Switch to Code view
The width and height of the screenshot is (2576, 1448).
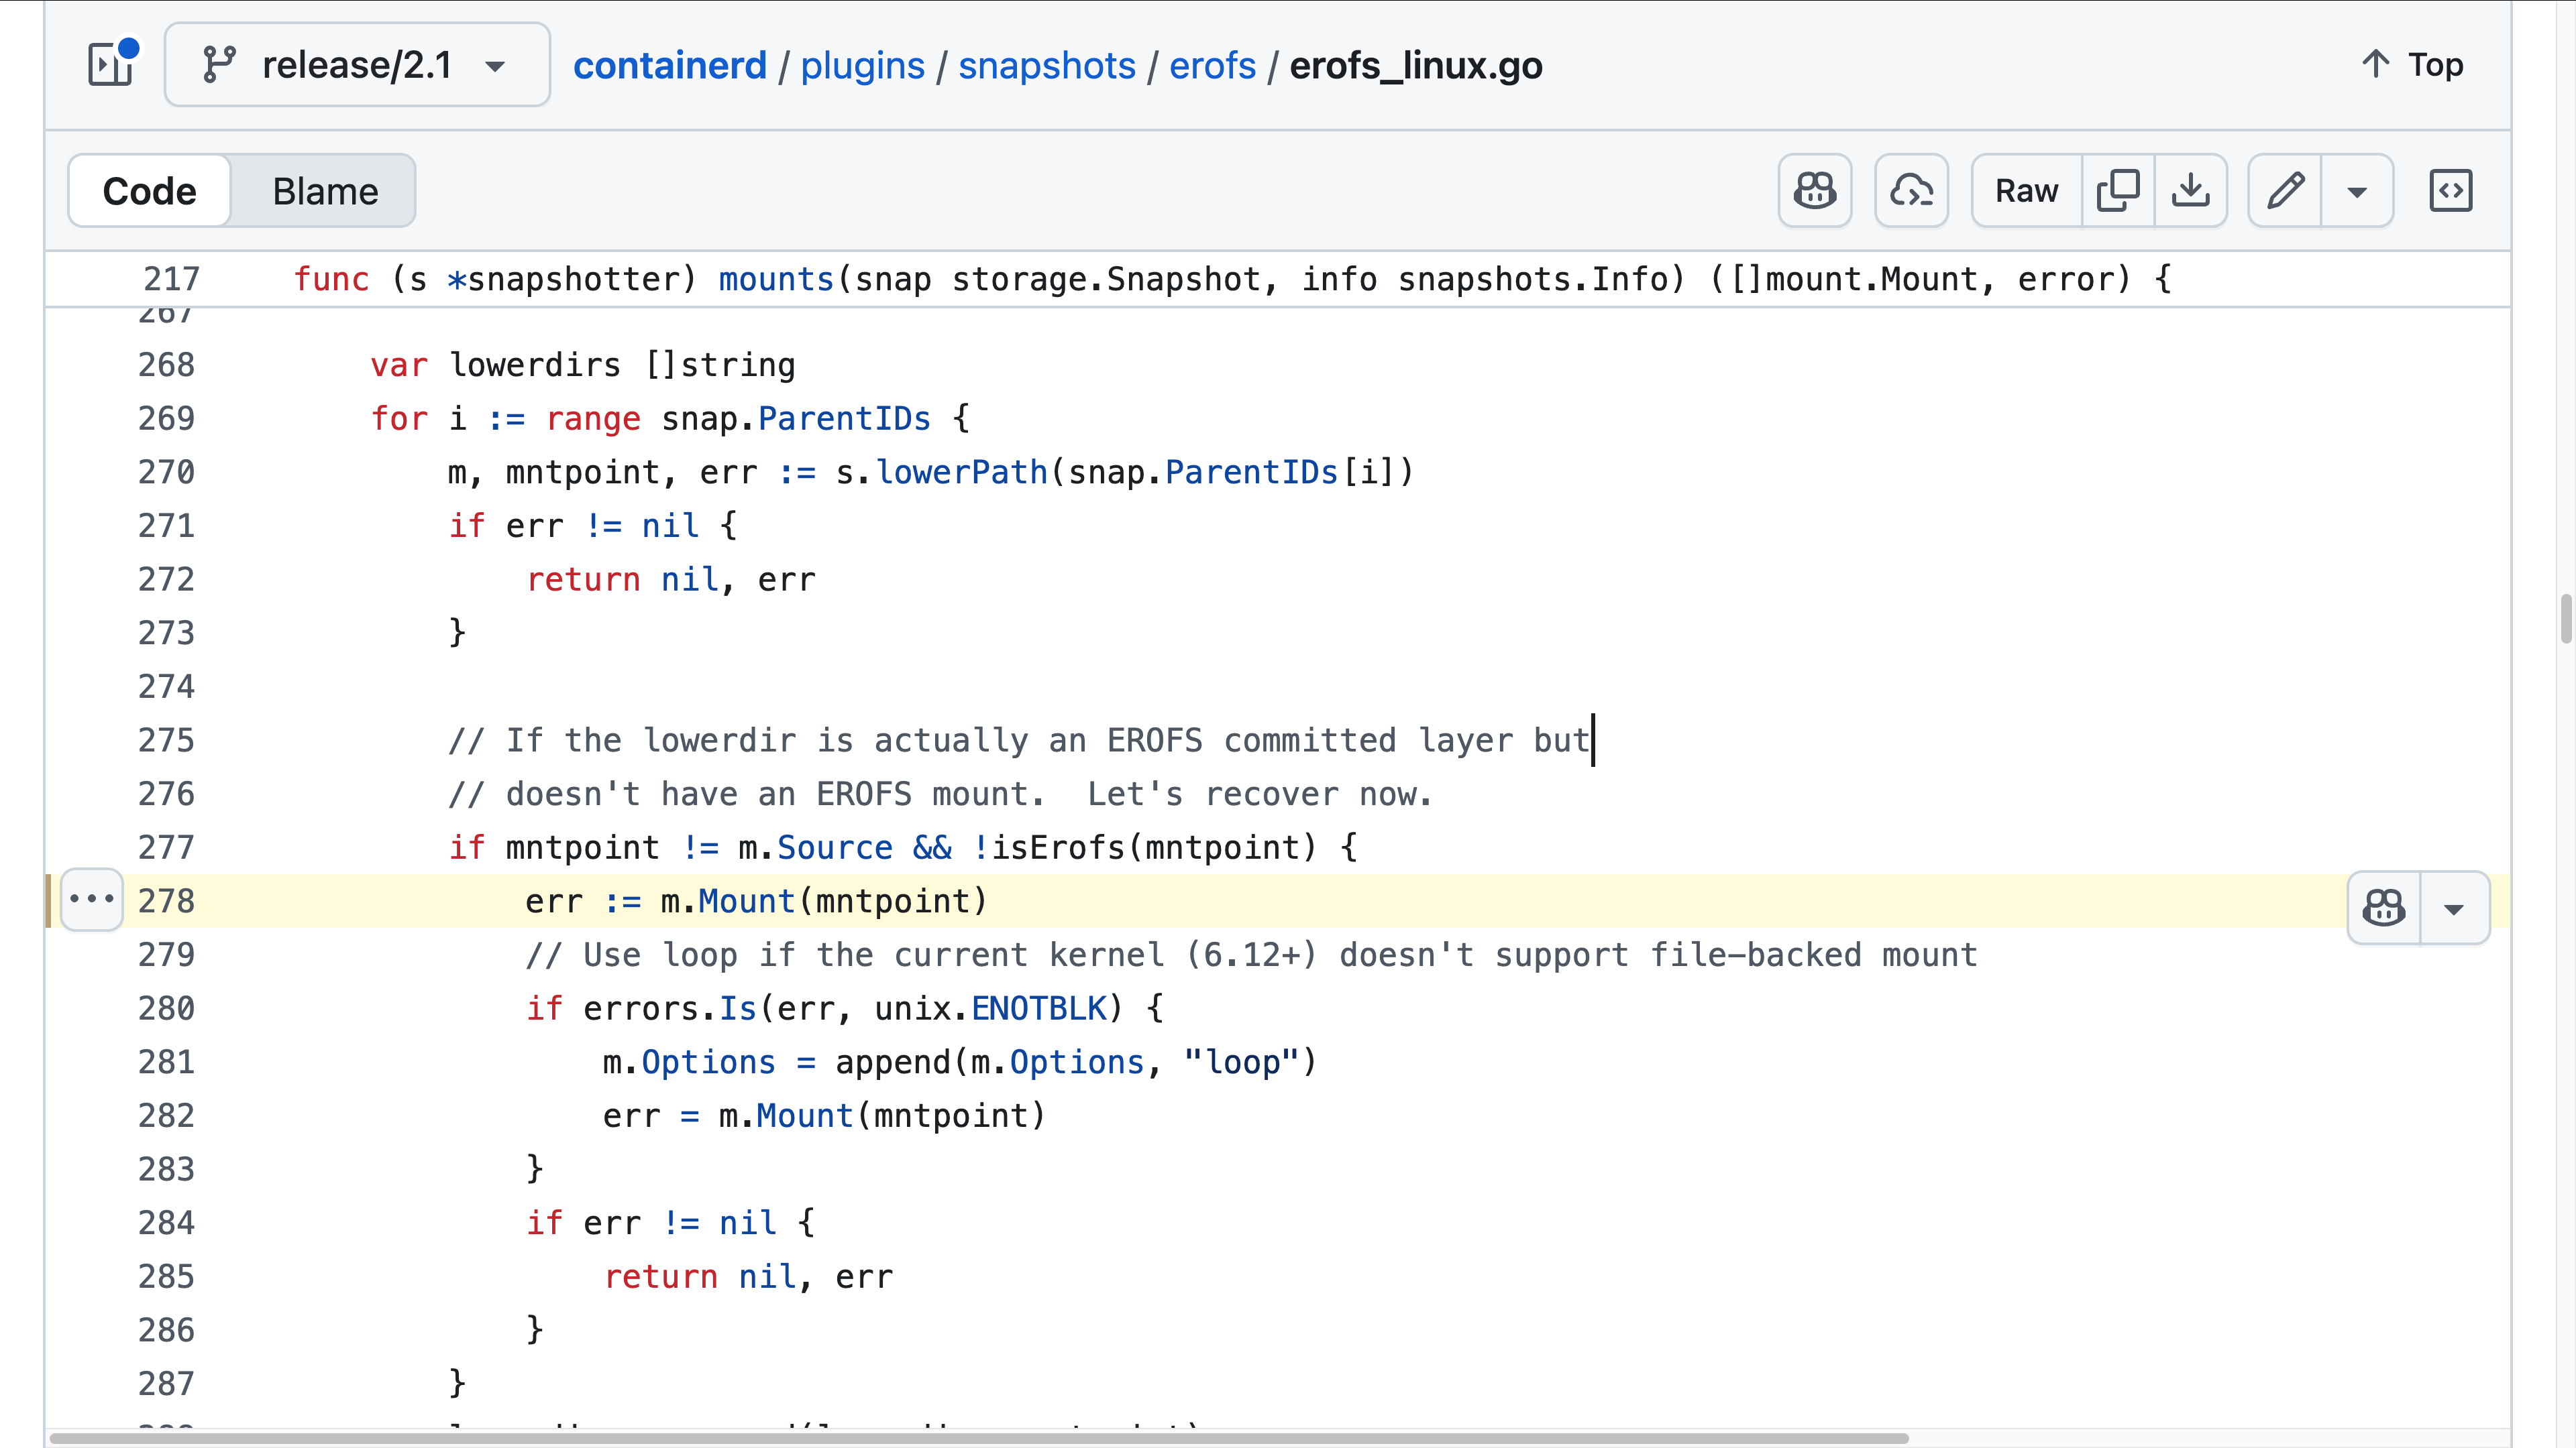(x=150, y=191)
